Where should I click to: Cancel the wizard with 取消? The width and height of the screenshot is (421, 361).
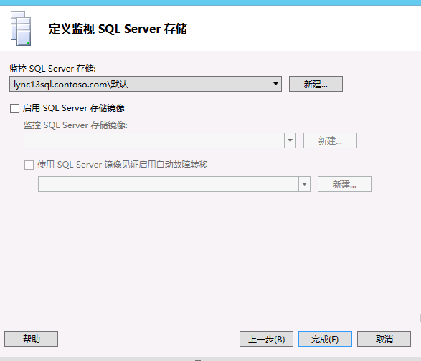384,339
